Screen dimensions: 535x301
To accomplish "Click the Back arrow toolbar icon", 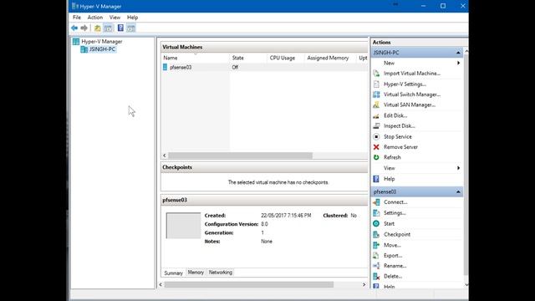I will click(x=74, y=28).
